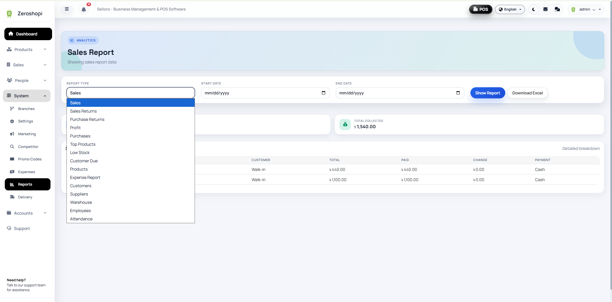Screen dimensions: 612x302
Task: Select Customers report type
Action: pyautogui.click(x=131, y=186)
